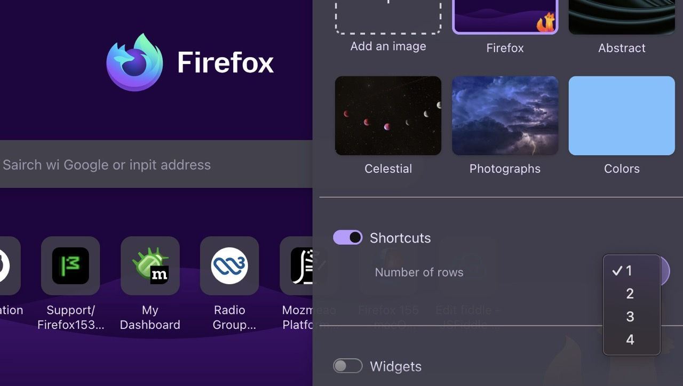The image size is (683, 386).
Task: Open the Radio Group shortcut tile
Action: point(229,266)
